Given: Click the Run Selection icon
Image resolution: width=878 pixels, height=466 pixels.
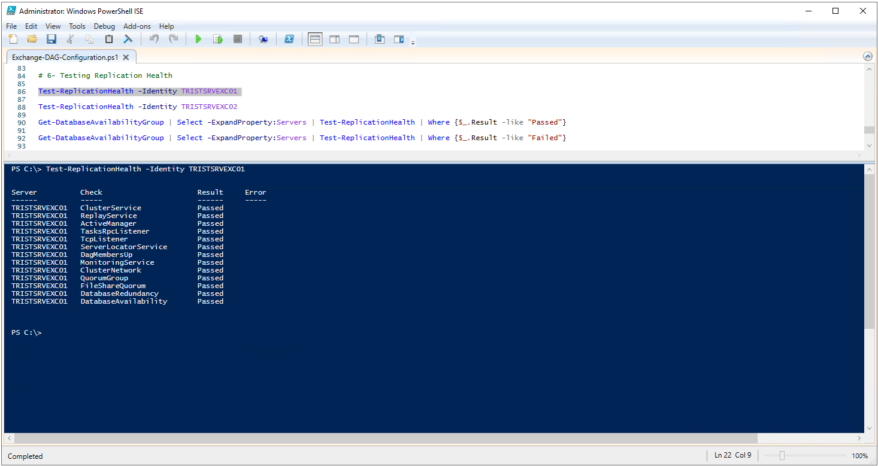Looking at the screenshot, I should pos(218,39).
